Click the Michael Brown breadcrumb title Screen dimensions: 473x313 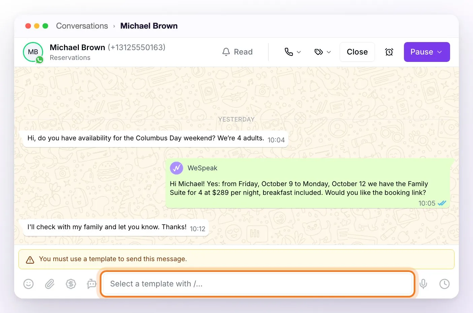pyautogui.click(x=149, y=26)
